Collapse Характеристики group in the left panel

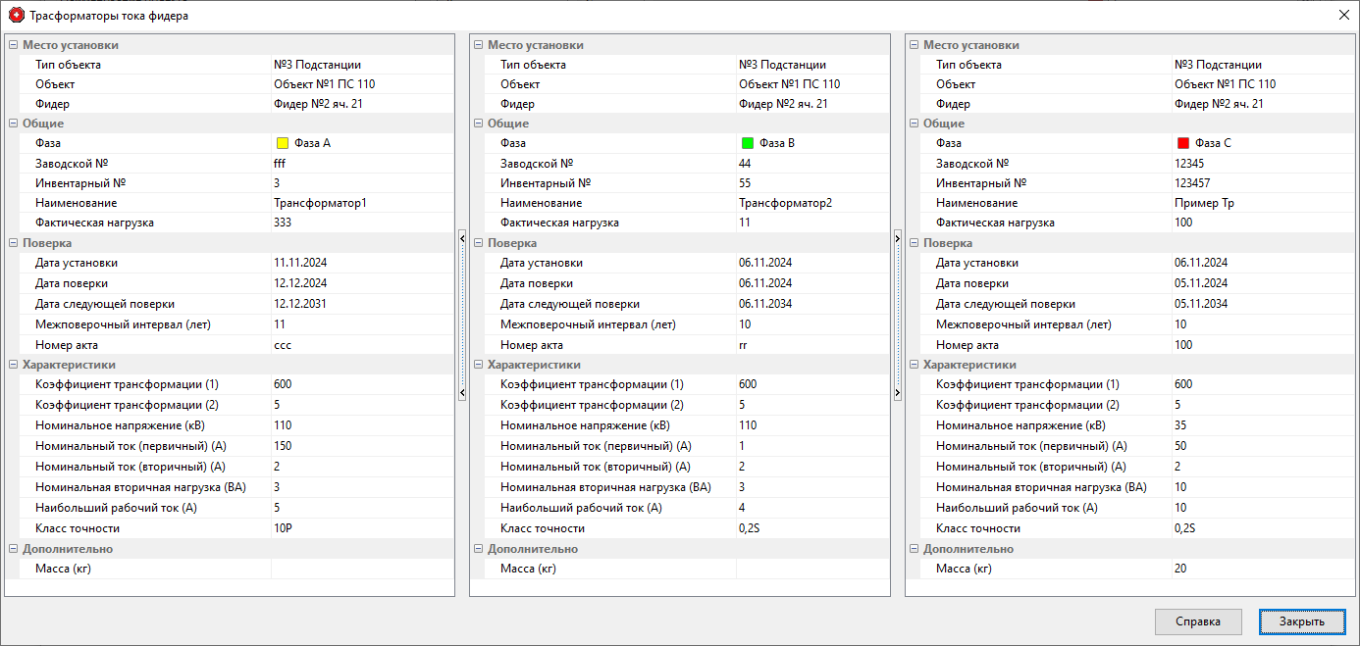pos(13,365)
